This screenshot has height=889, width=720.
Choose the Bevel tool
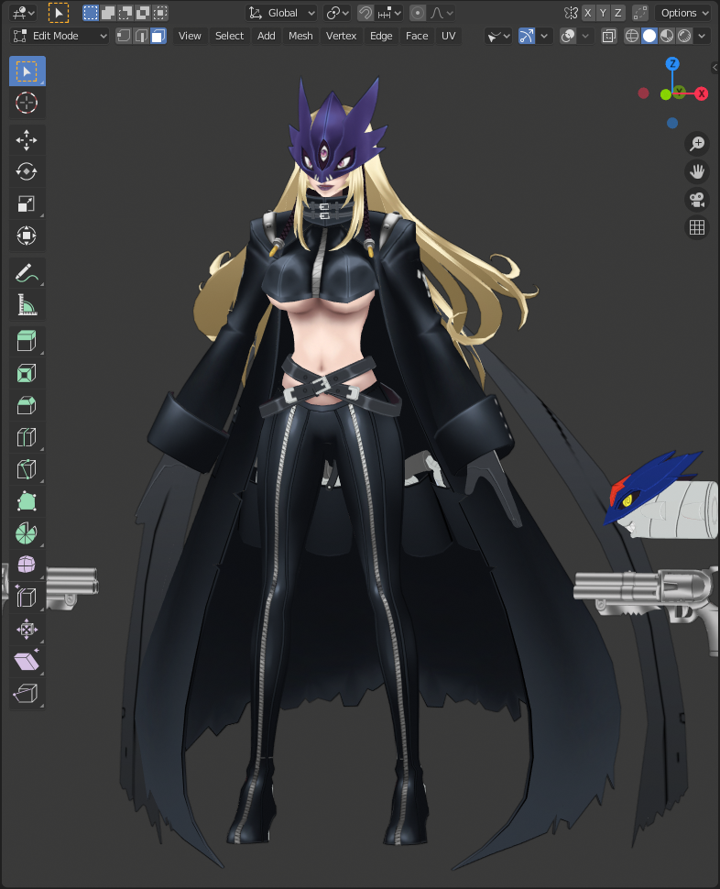27,405
